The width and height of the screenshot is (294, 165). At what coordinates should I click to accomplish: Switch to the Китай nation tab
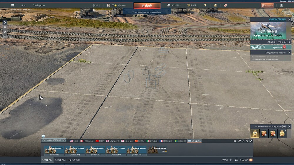(x=139, y=141)
